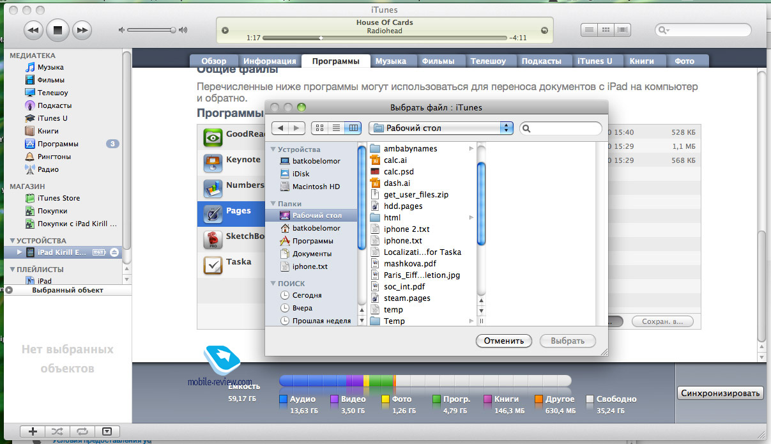Open Книги library in sidebar
This screenshot has height=444, width=771.
pos(48,131)
